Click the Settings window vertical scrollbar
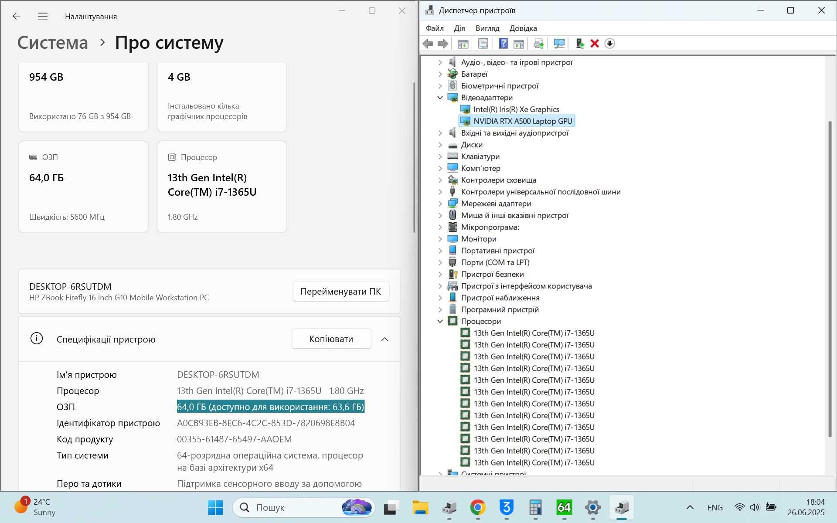 pyautogui.click(x=414, y=157)
